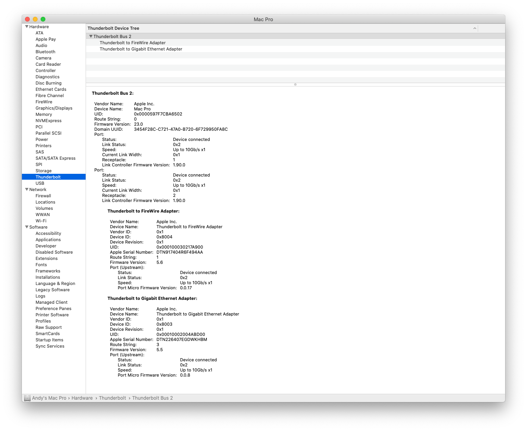Select Accessibility under Software
Image resolution: width=527 pixels, height=431 pixels.
point(48,233)
